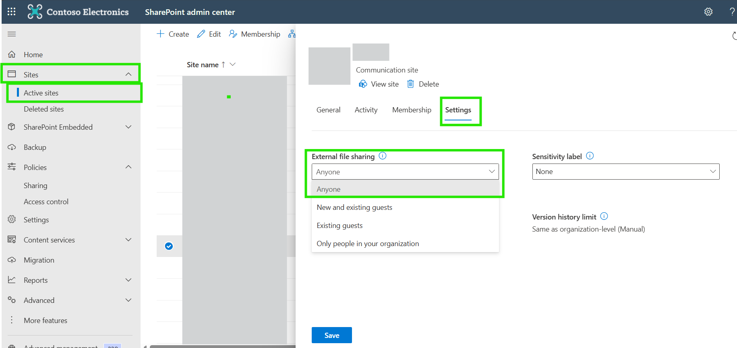Image resolution: width=737 pixels, height=348 pixels.
Task: Open Backup in the sidebar
Action: point(35,147)
